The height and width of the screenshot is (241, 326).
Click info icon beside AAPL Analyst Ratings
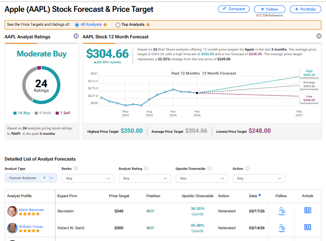tap(76, 36)
